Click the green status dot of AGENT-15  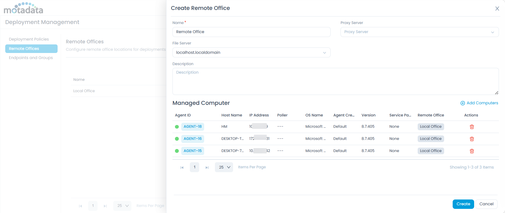tap(177, 151)
